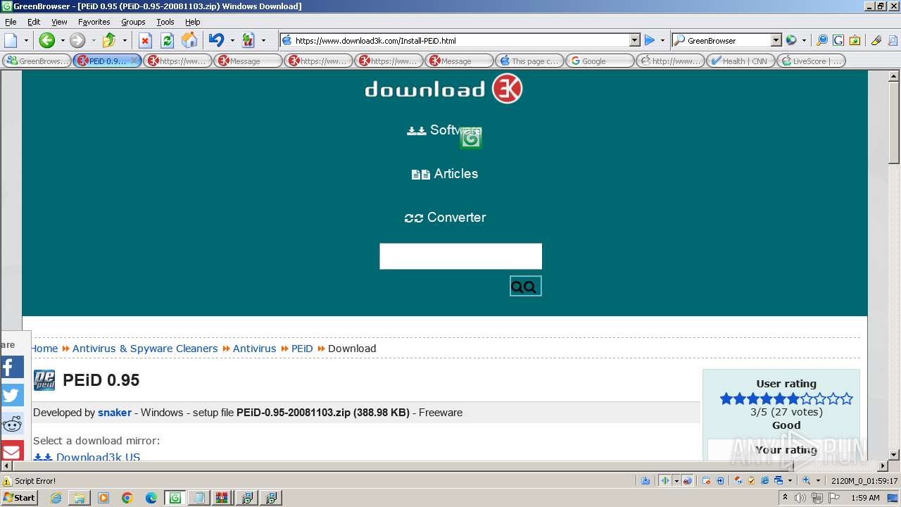Click the New page toolbar icon
This screenshot has width=901, height=507.
11,40
